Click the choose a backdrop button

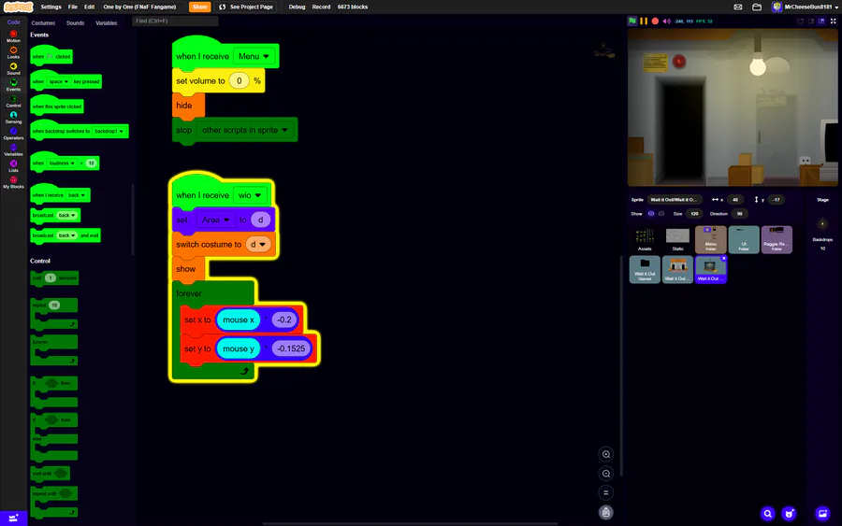pyautogui.click(x=822, y=514)
